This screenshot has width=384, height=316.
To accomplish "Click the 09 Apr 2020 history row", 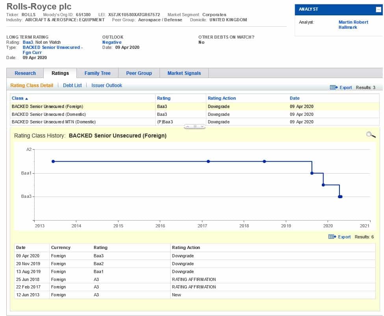I will click(x=195, y=256).
